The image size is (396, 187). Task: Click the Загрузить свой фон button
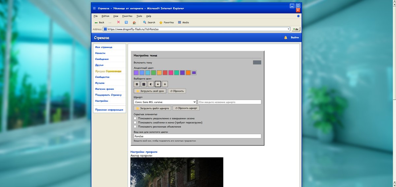(x=150, y=91)
